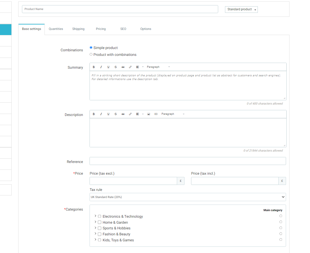Select Product with combinations option
The height and width of the screenshot is (253, 310).
91,54
